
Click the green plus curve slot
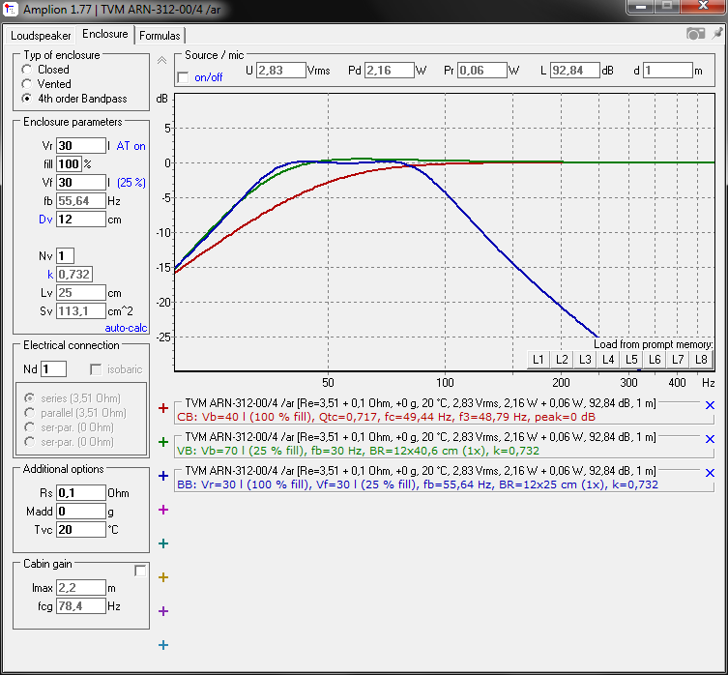[x=163, y=442]
